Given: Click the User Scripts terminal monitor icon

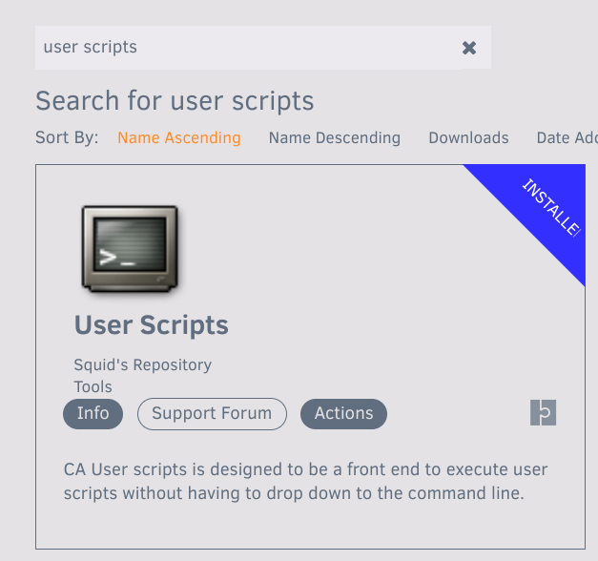Looking at the screenshot, I should [130, 247].
